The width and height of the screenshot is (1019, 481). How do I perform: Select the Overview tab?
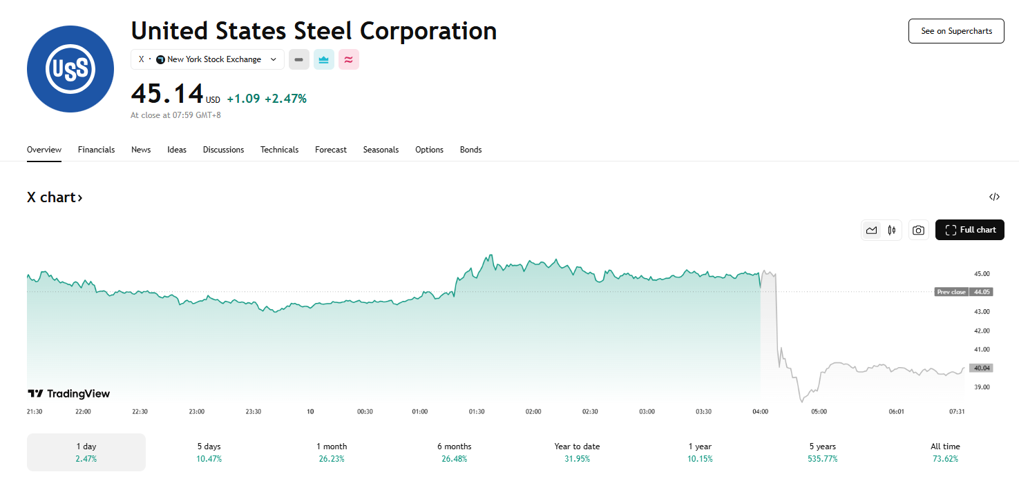pyautogui.click(x=44, y=150)
